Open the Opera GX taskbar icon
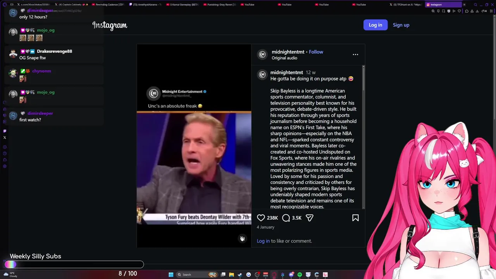496x279 pixels. coord(274,275)
